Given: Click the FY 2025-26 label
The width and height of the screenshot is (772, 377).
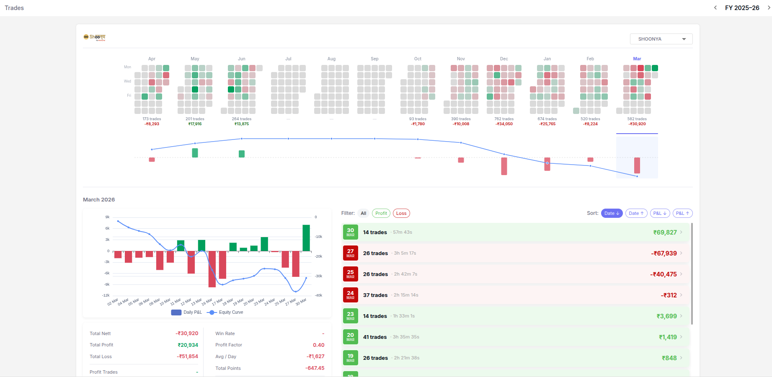Looking at the screenshot, I should coord(742,8).
